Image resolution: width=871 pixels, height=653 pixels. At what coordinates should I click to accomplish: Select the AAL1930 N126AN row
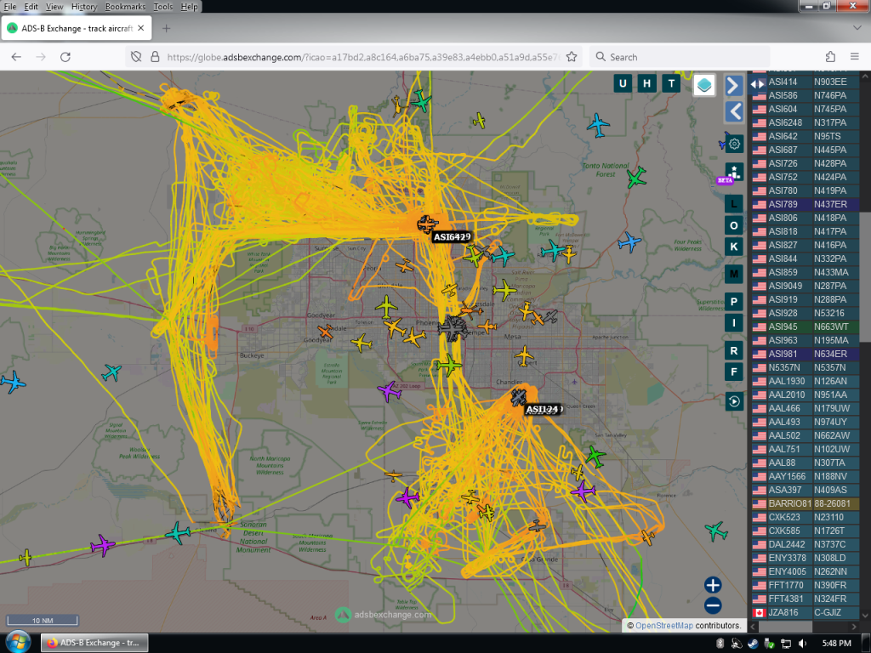(806, 381)
